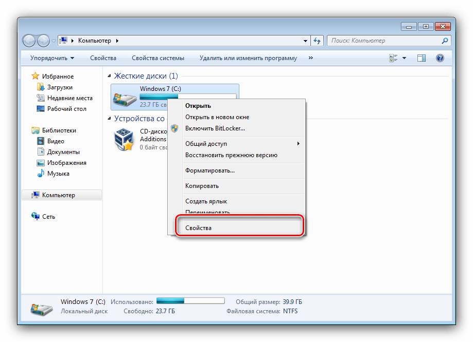Open the Упорядочить dropdown menu
The height and width of the screenshot is (342, 473).
52,58
